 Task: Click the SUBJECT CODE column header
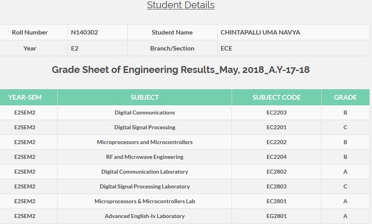(x=277, y=97)
